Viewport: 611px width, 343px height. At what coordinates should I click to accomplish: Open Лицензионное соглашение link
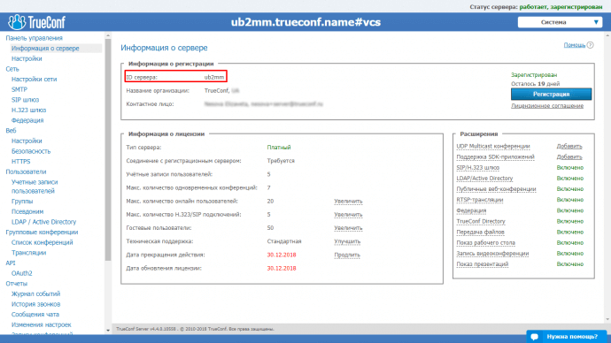[547, 106]
